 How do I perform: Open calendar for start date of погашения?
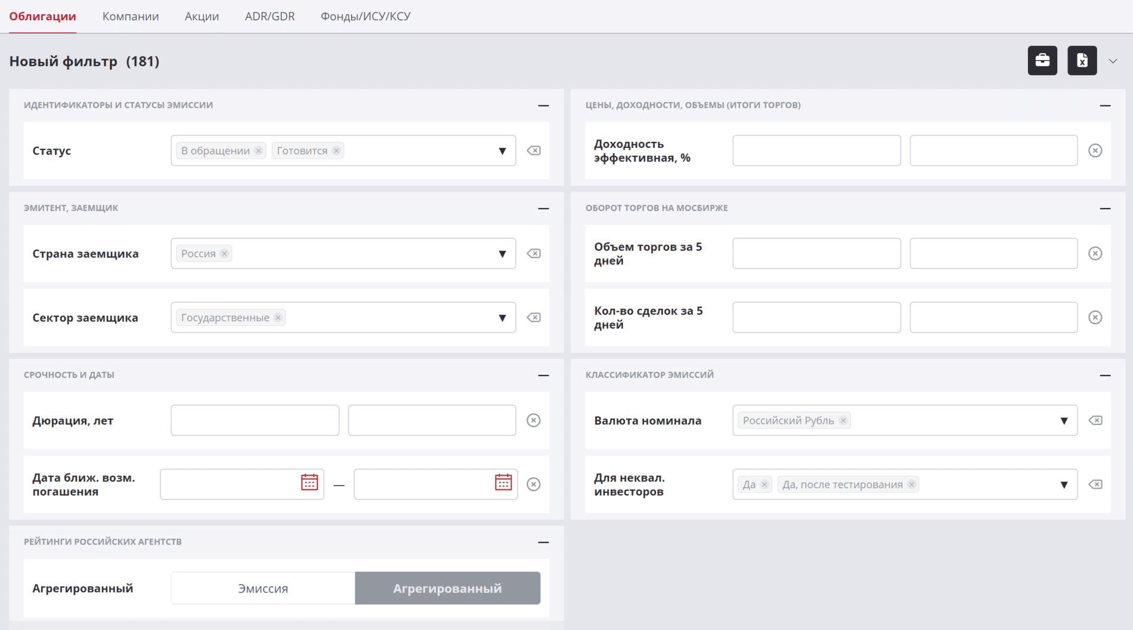click(x=309, y=482)
